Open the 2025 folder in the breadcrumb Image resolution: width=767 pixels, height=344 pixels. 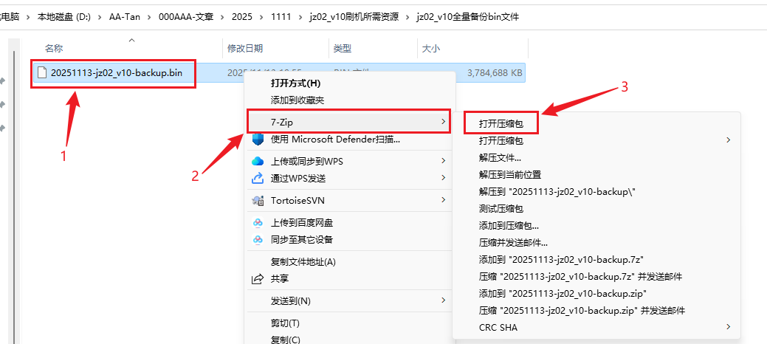tap(241, 16)
